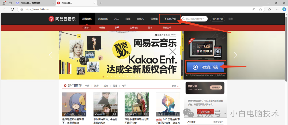Open the 更多 link with red arrow
This screenshot has height=125, width=288.
click(x=175, y=86)
